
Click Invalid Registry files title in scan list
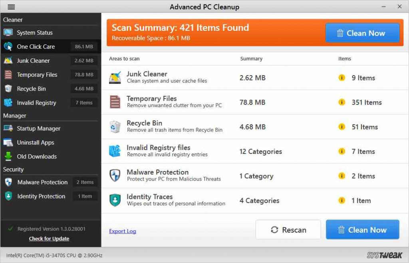(x=158, y=147)
